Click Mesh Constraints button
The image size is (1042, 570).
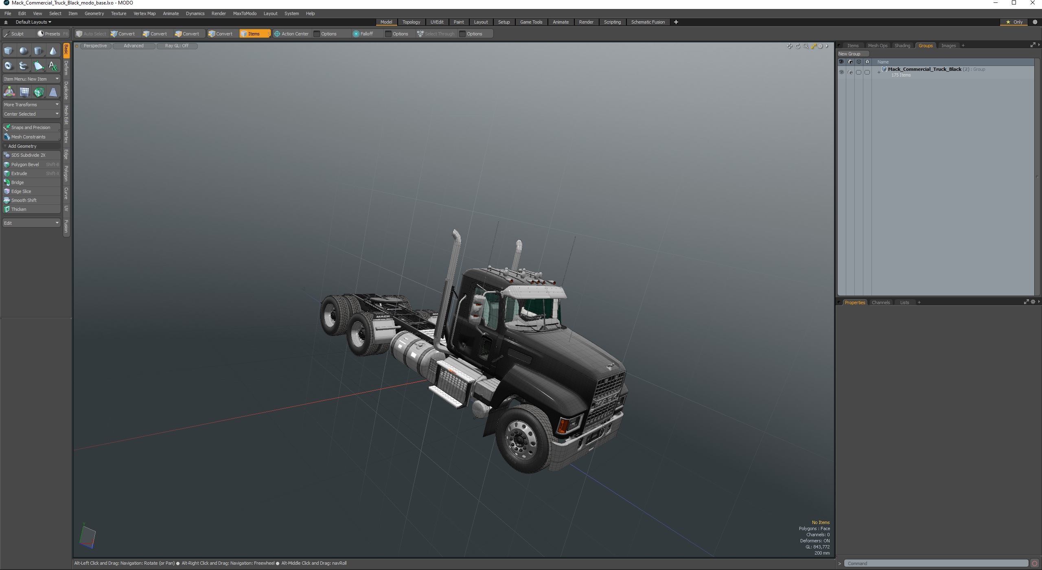pos(31,137)
